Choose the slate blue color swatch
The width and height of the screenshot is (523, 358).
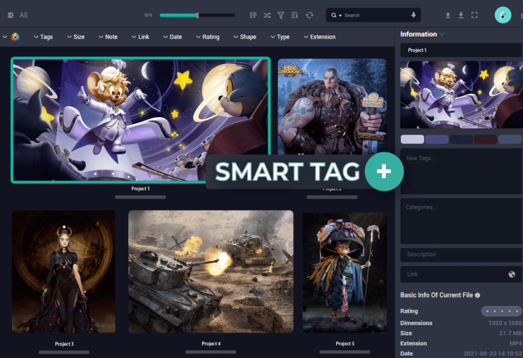point(509,139)
